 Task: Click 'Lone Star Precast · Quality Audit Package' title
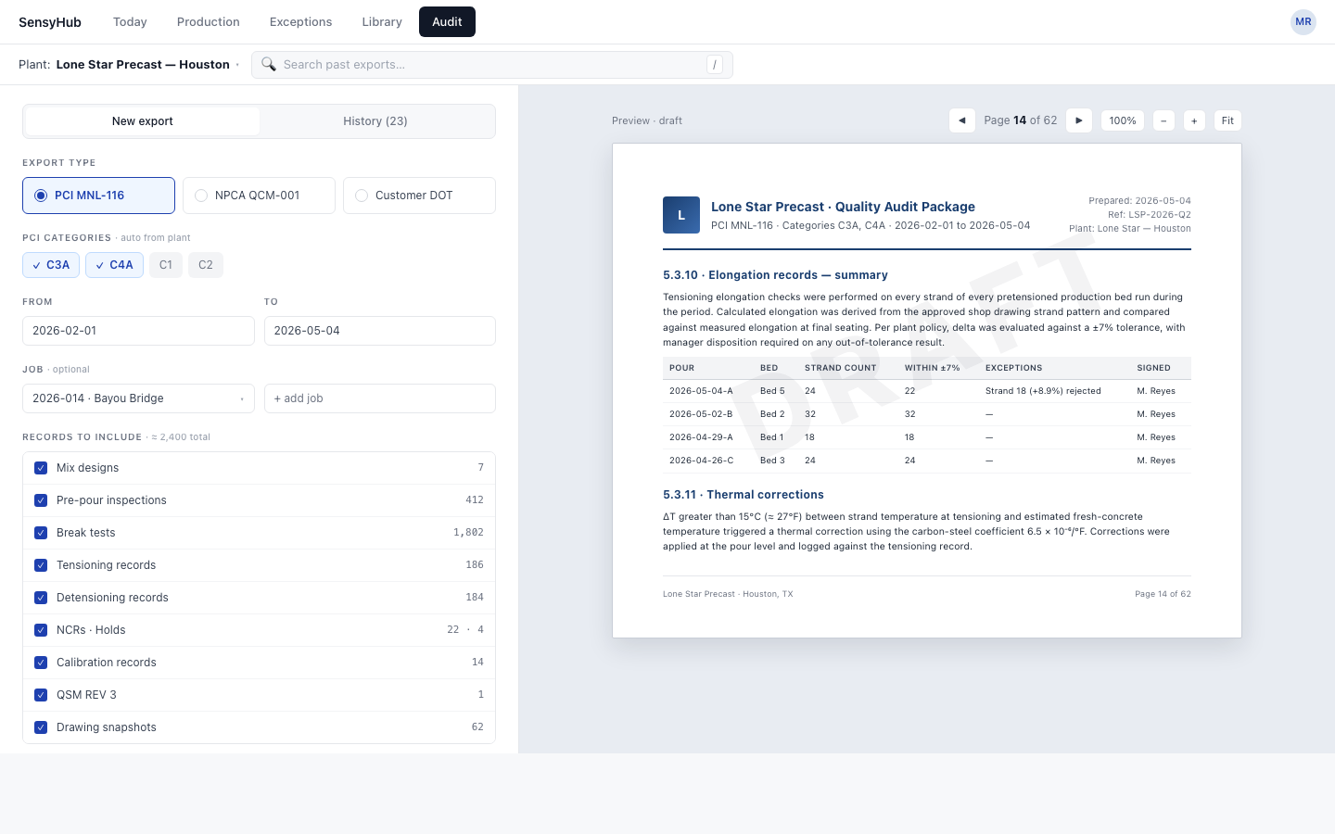point(843,207)
